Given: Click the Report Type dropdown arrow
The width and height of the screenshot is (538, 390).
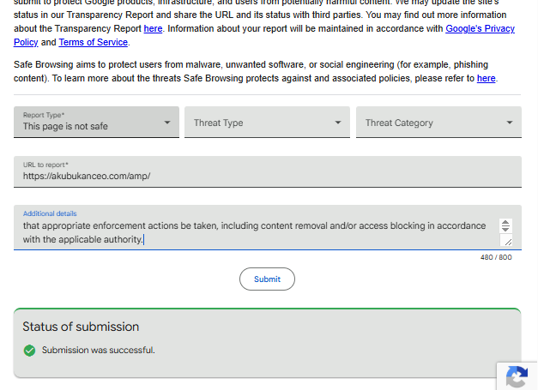Looking at the screenshot, I should click(167, 123).
